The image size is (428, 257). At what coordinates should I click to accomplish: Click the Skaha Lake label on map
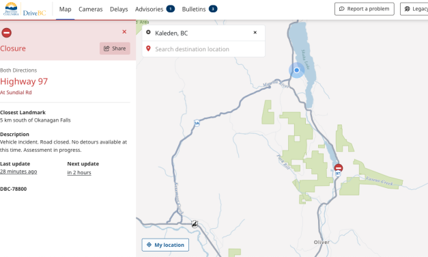tap(305, 59)
